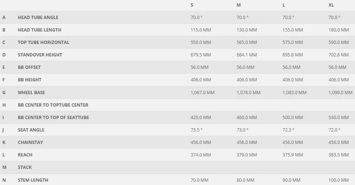The image size is (355, 185).
Task: Select the HEAD TUBE LENGTH row label
Action: (x=39, y=30)
